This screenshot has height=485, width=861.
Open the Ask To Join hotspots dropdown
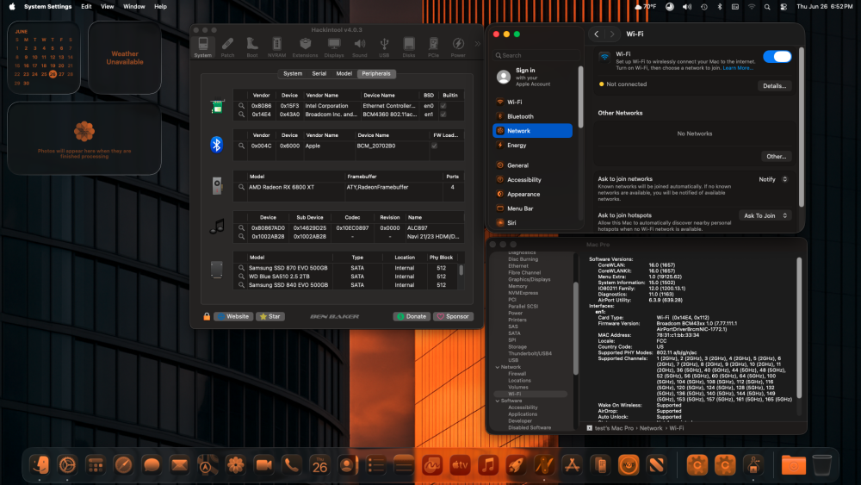(765, 216)
